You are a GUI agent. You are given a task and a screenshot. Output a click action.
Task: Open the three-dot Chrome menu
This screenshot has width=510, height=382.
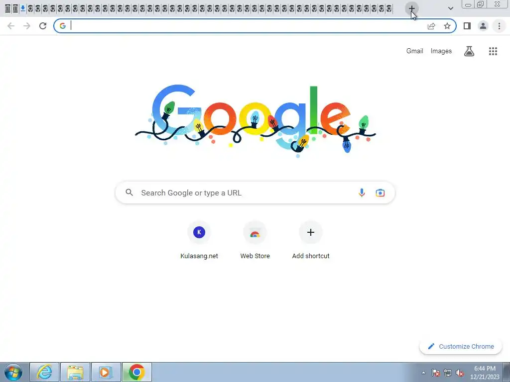pos(499,26)
